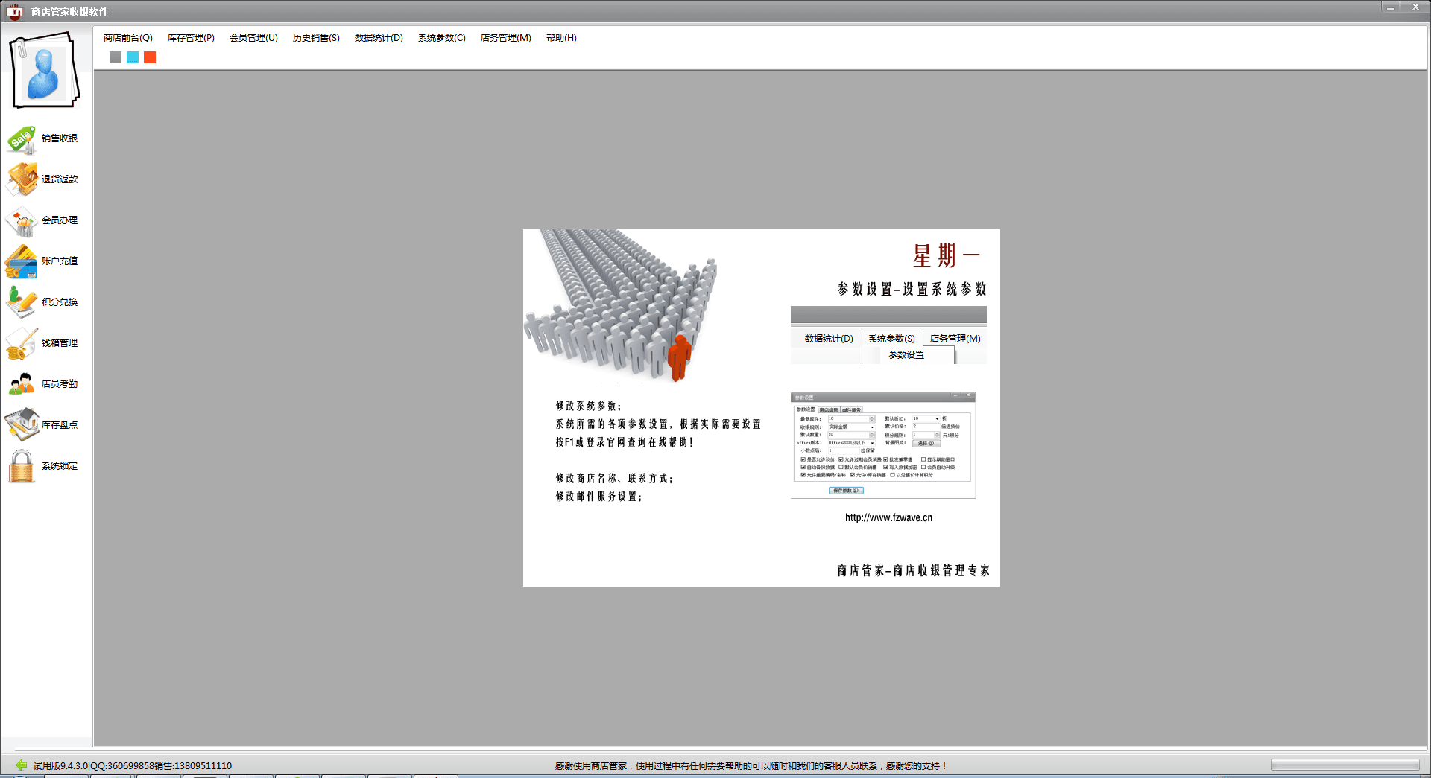1431x778 pixels.
Task: Expand the 会员管理(U) menu
Action: coord(253,38)
